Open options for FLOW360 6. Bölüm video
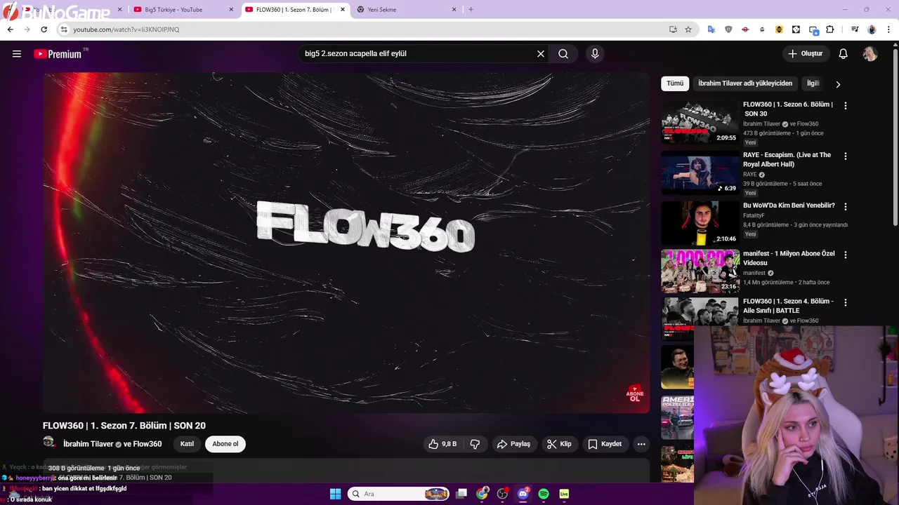899x505 pixels. (x=846, y=105)
